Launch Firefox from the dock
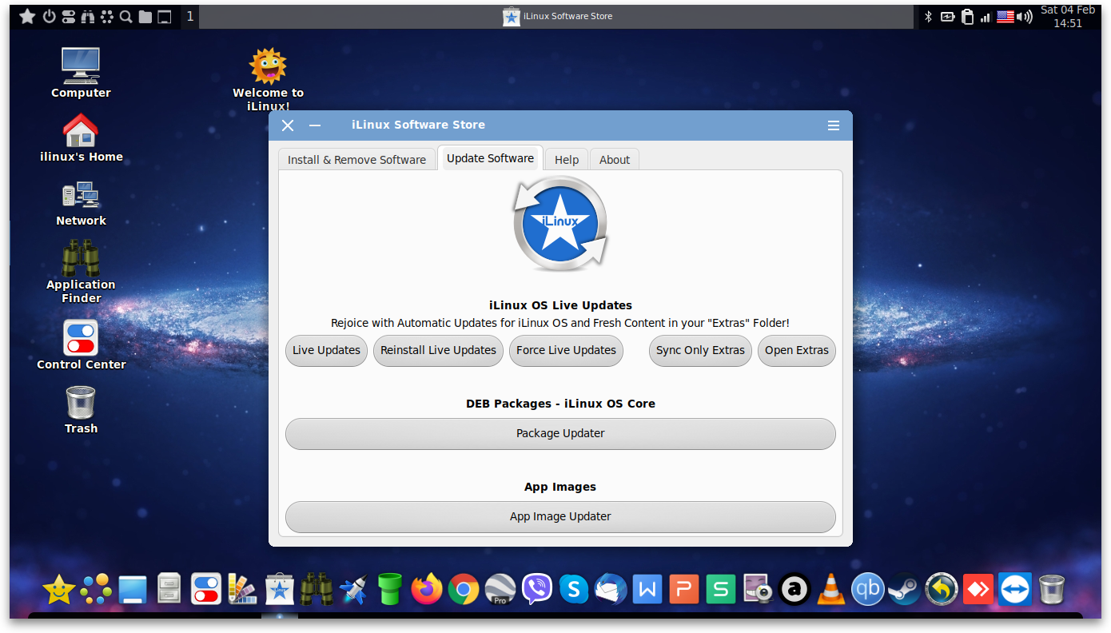 [x=427, y=590]
